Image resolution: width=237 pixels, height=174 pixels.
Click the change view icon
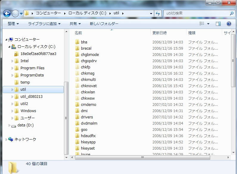point(202,23)
